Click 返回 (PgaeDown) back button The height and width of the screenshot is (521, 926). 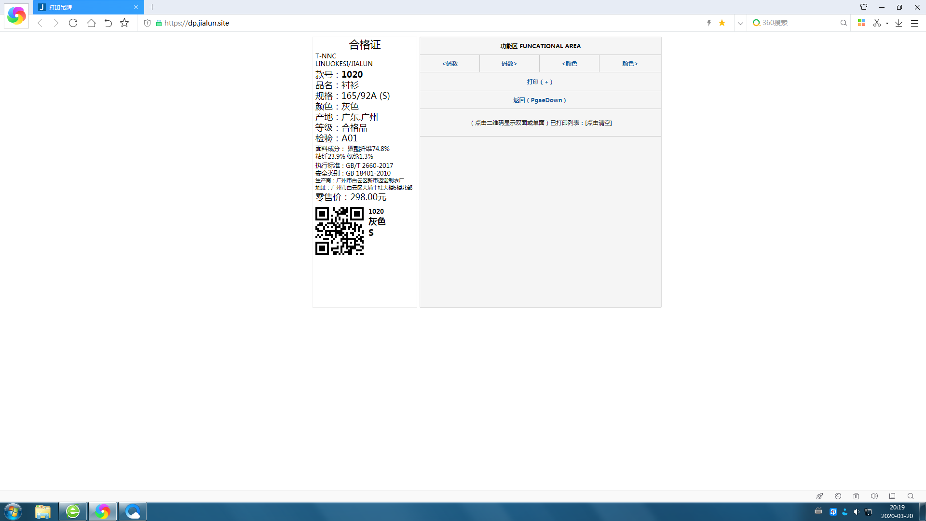(x=540, y=100)
